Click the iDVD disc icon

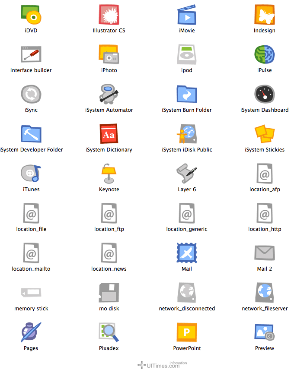point(31,15)
